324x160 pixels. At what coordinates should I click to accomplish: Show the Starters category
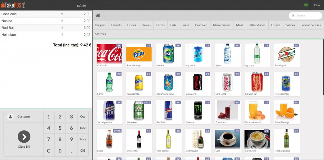click(x=100, y=34)
